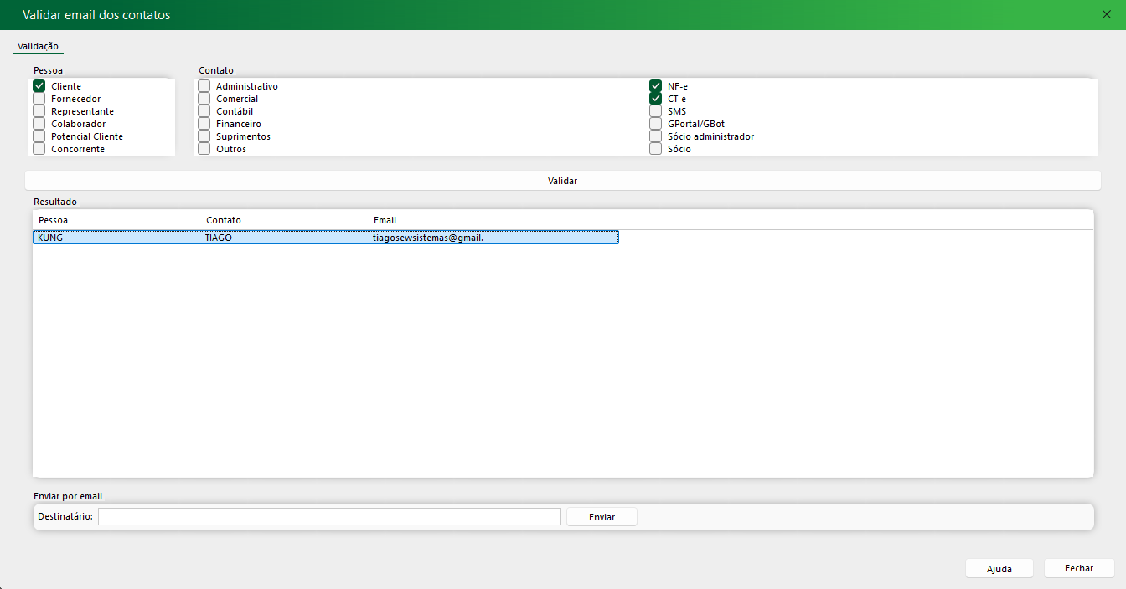Screen dimensions: 1126x589
Task: Open the Validação tab
Action: [38, 46]
